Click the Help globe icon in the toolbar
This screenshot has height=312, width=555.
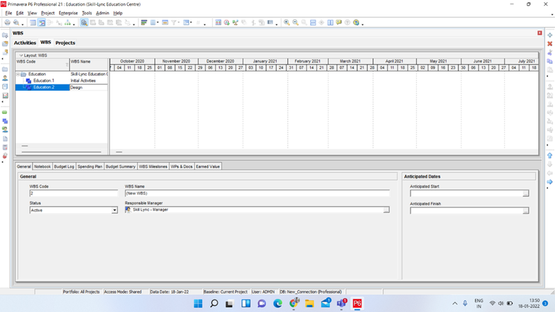pyautogui.click(x=356, y=23)
